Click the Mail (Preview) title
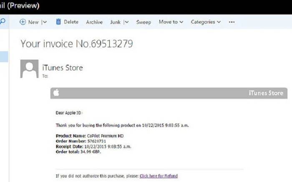The height and width of the screenshot is (182, 292). click(20, 6)
